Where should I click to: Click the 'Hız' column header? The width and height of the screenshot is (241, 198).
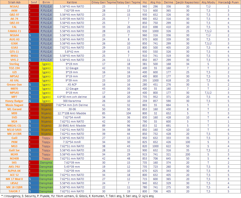[x=145, y=2]
